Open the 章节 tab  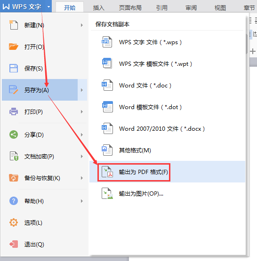249,8
